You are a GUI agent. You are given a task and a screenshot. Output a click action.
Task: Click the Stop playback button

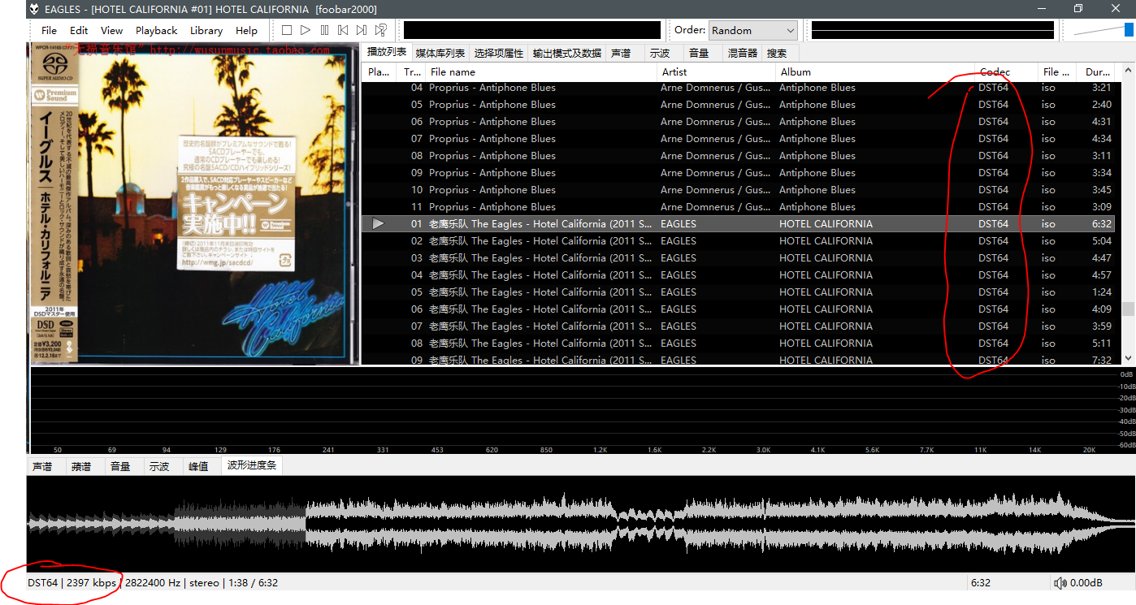[x=287, y=30]
